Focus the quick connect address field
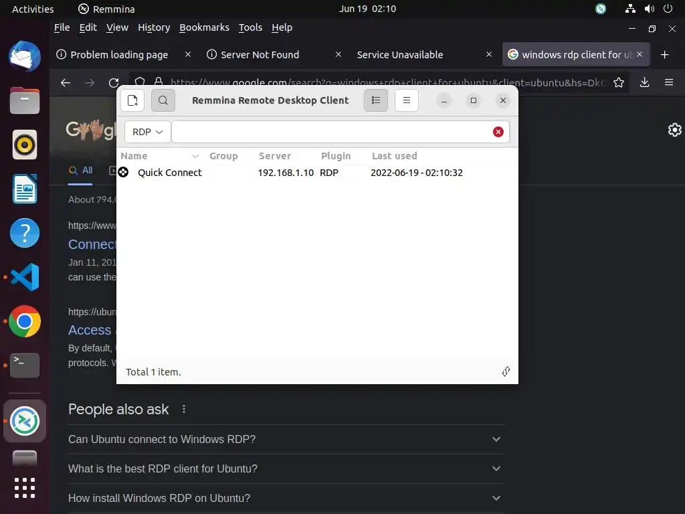The height and width of the screenshot is (514, 685). tap(332, 132)
